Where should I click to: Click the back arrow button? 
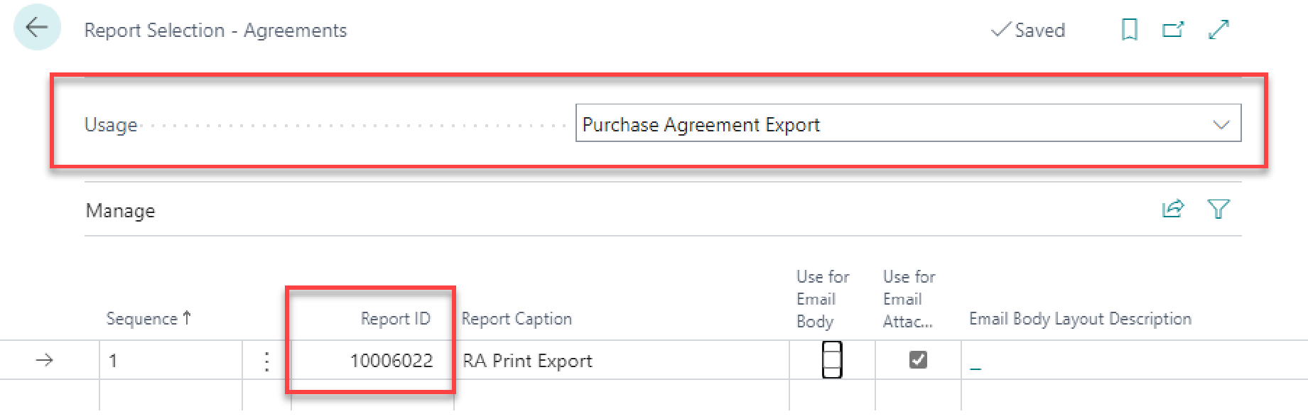coord(37,28)
